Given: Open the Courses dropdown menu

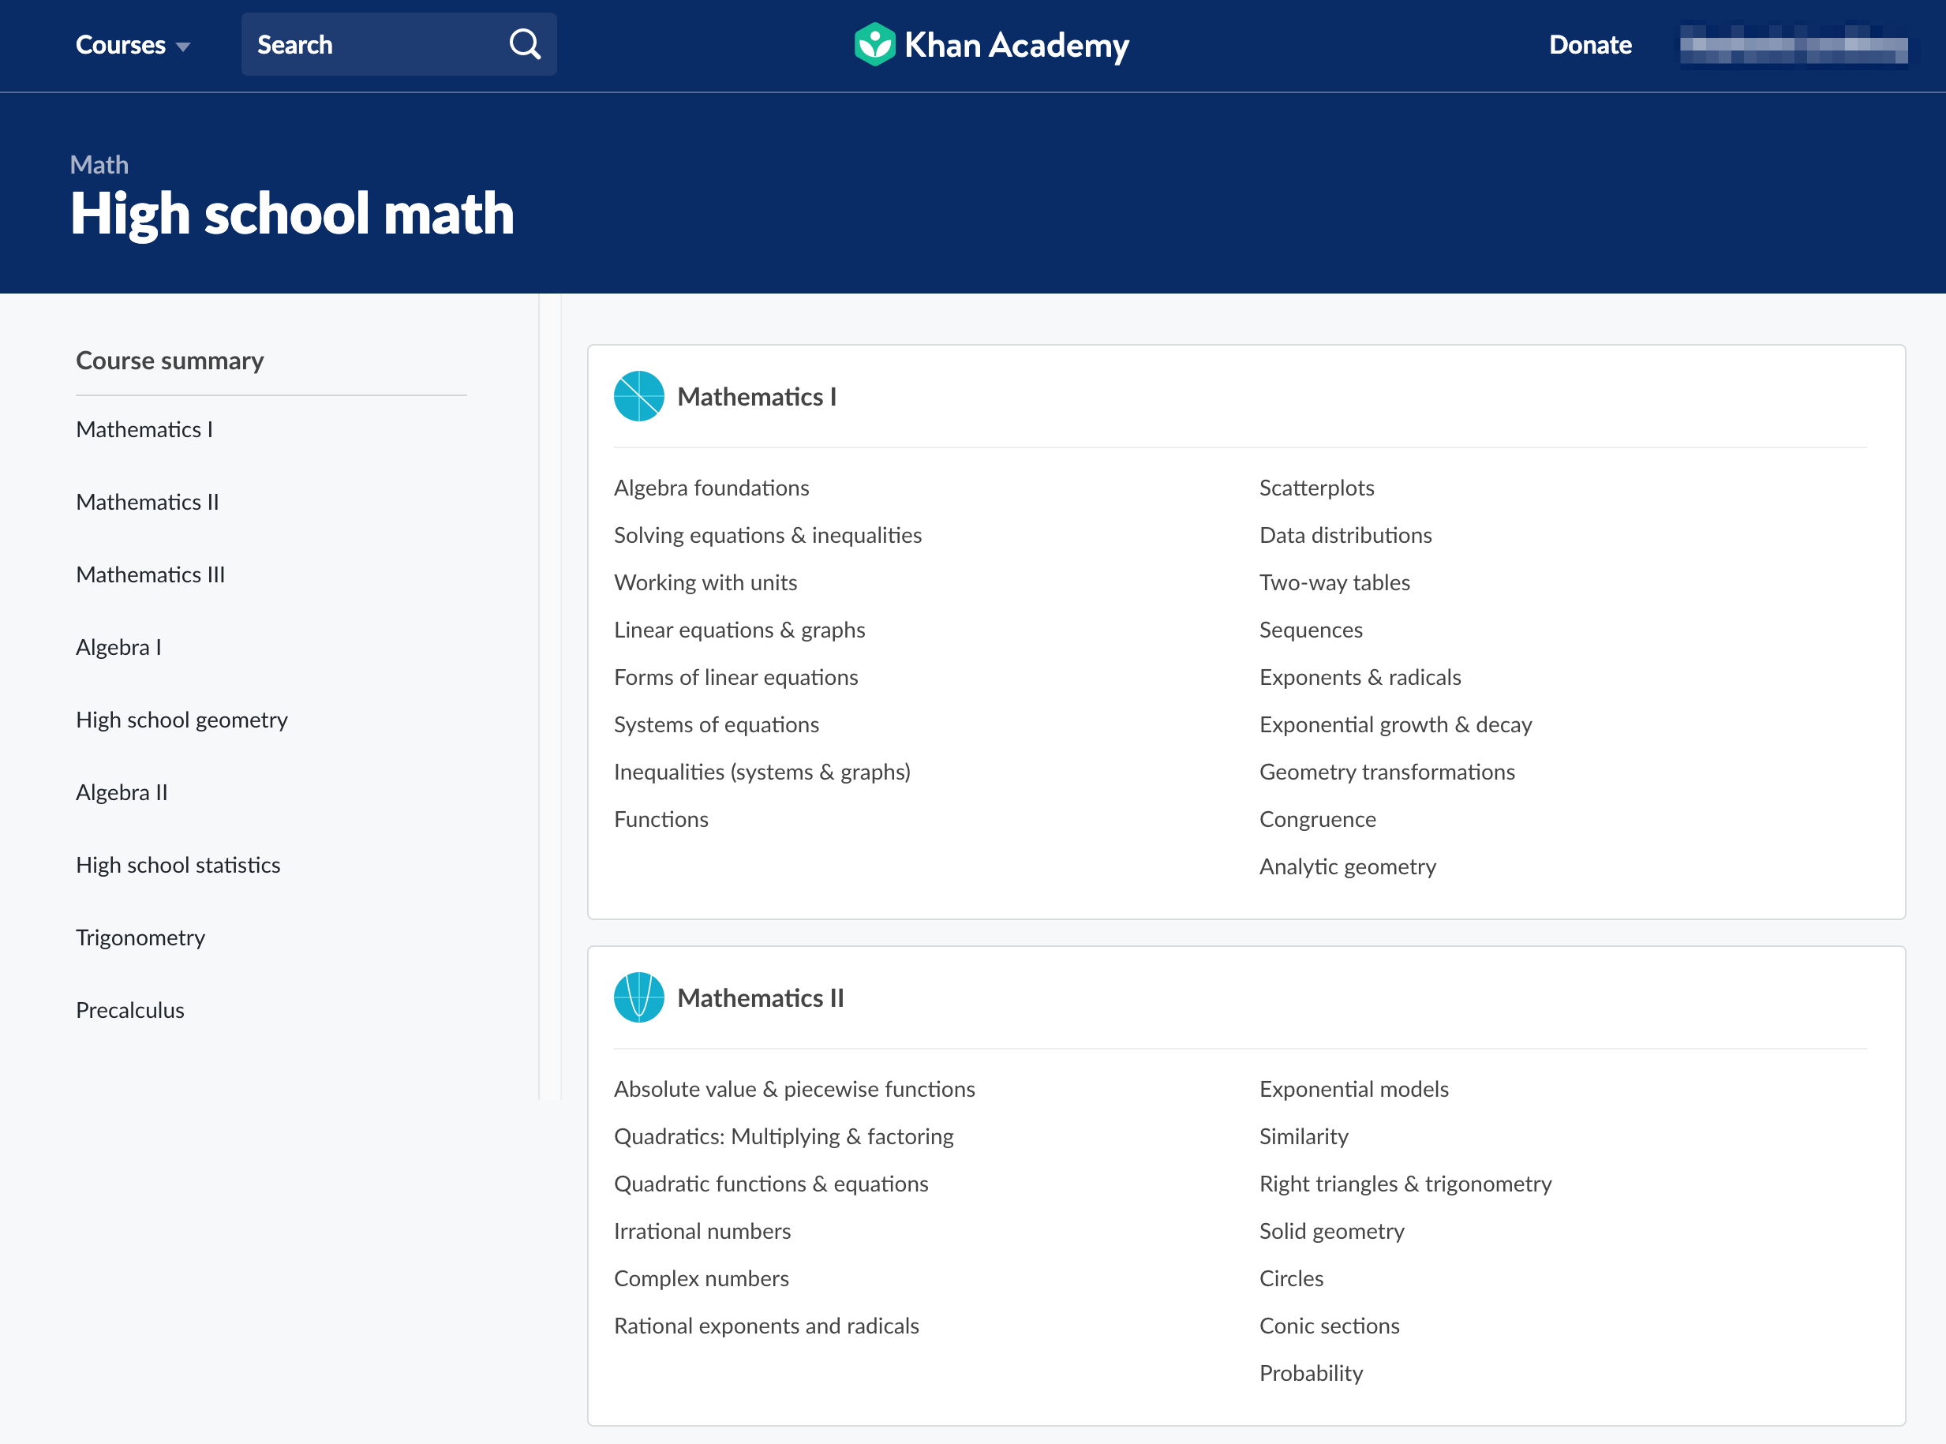Looking at the screenshot, I should [133, 44].
